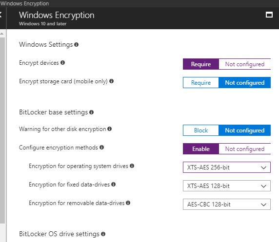Viewport: 279px width, 242px height.
Task: Open info icon beside Windows Settings heading
Action: (76, 45)
